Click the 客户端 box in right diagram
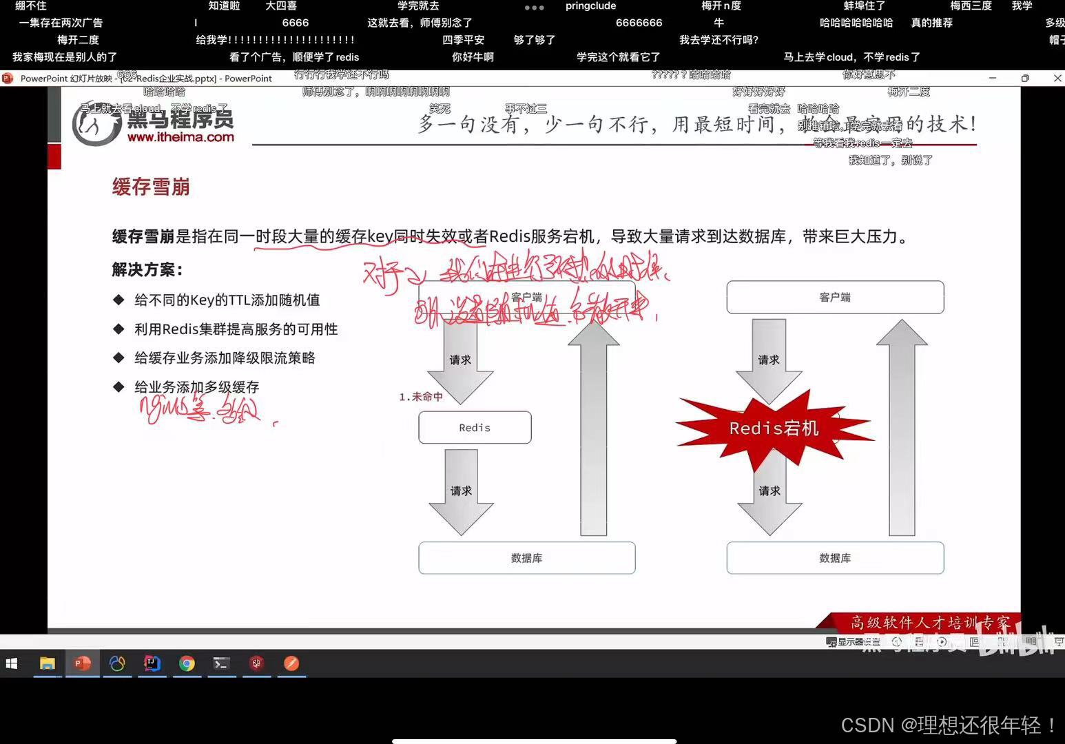The width and height of the screenshot is (1065, 744). coord(835,297)
